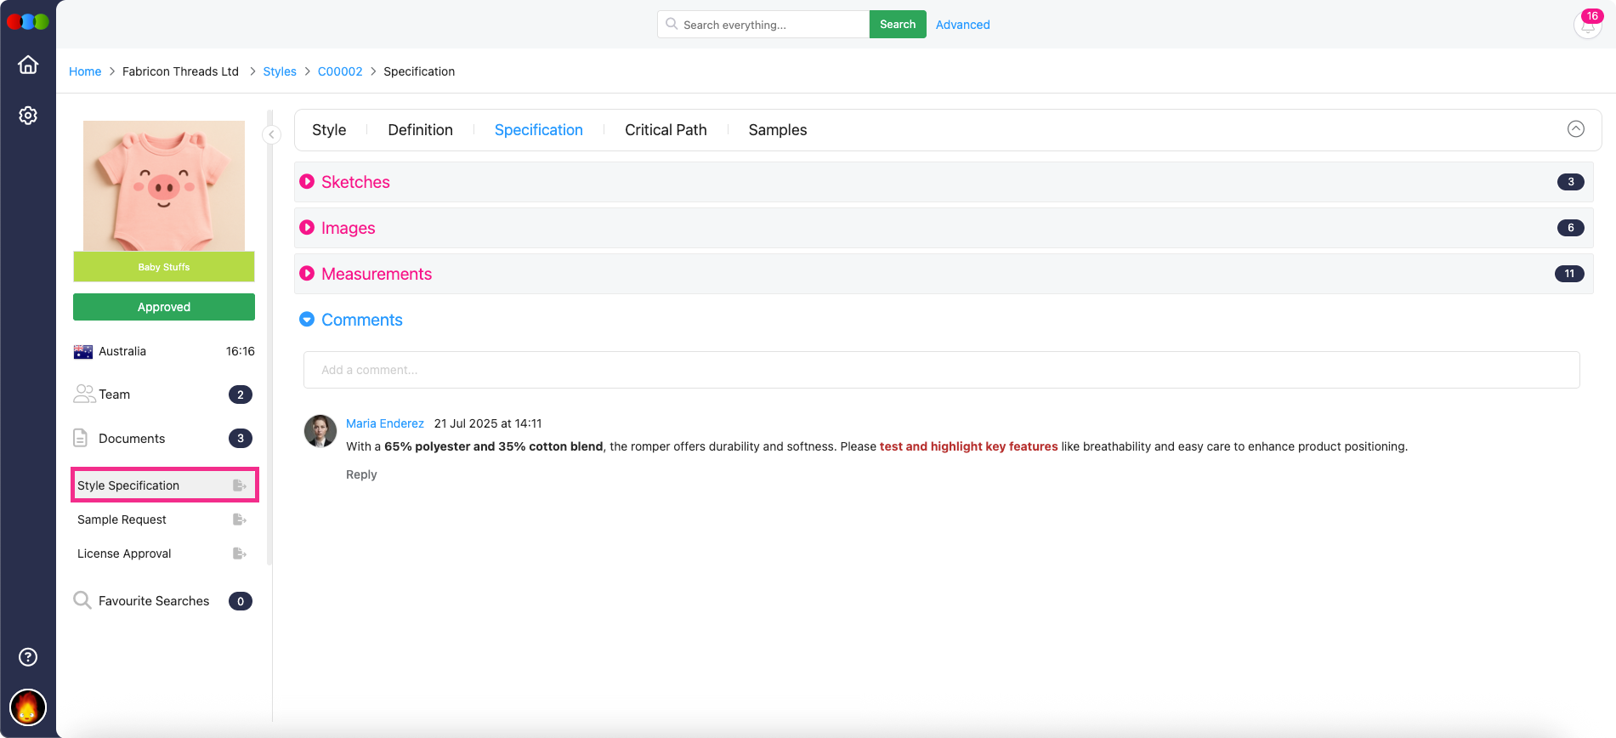The height and width of the screenshot is (738, 1616).
Task: Click the Home icon in left sidebar
Action: point(28,65)
